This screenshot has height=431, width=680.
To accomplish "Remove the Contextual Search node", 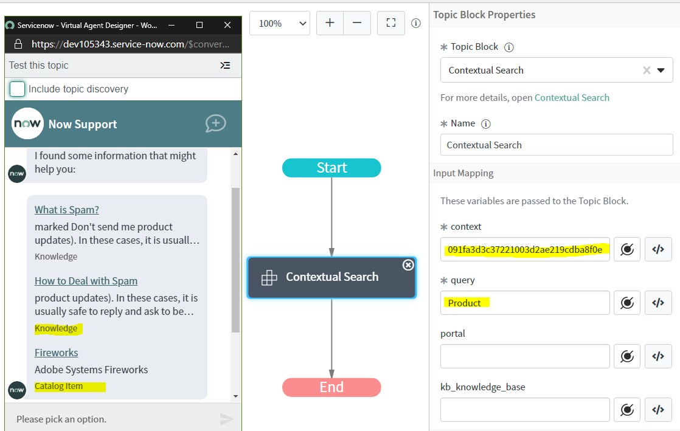I will pos(408,265).
